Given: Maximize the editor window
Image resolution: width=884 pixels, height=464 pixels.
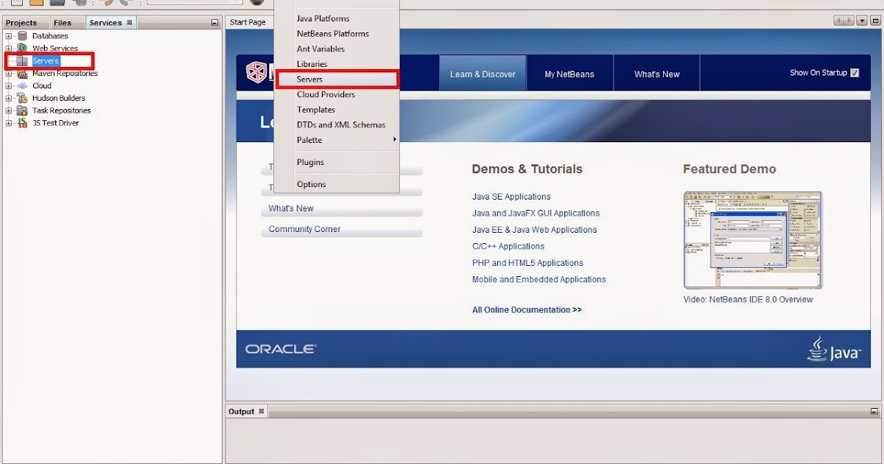Looking at the screenshot, I should tap(875, 21).
